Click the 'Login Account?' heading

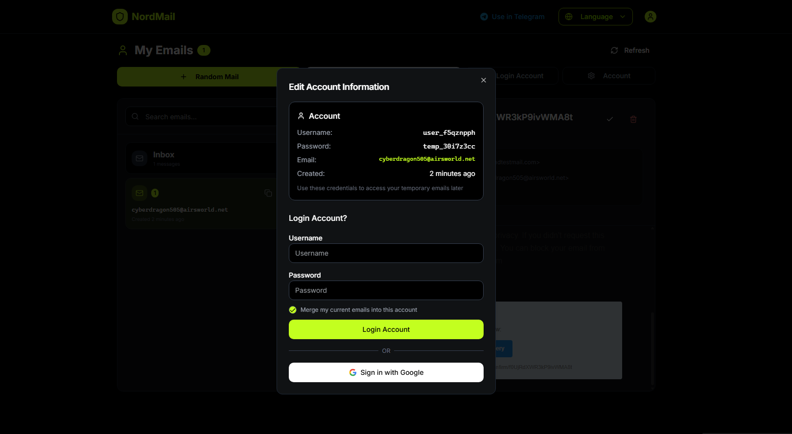[x=318, y=218]
